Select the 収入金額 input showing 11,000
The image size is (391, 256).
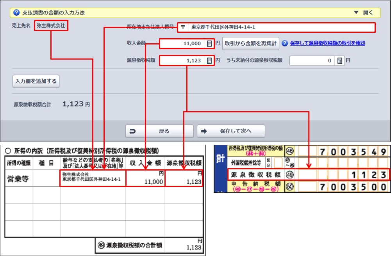tap(182, 43)
